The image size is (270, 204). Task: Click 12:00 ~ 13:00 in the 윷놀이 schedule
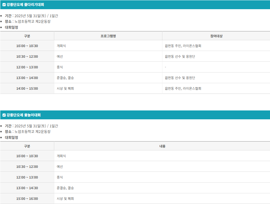pyautogui.click(x=27, y=177)
